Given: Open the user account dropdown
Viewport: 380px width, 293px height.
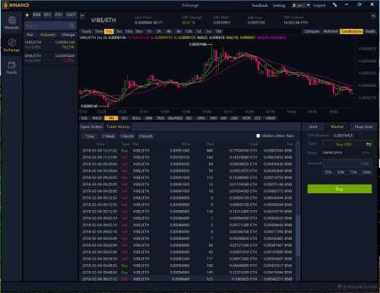Looking at the screenshot, I should (301, 5).
